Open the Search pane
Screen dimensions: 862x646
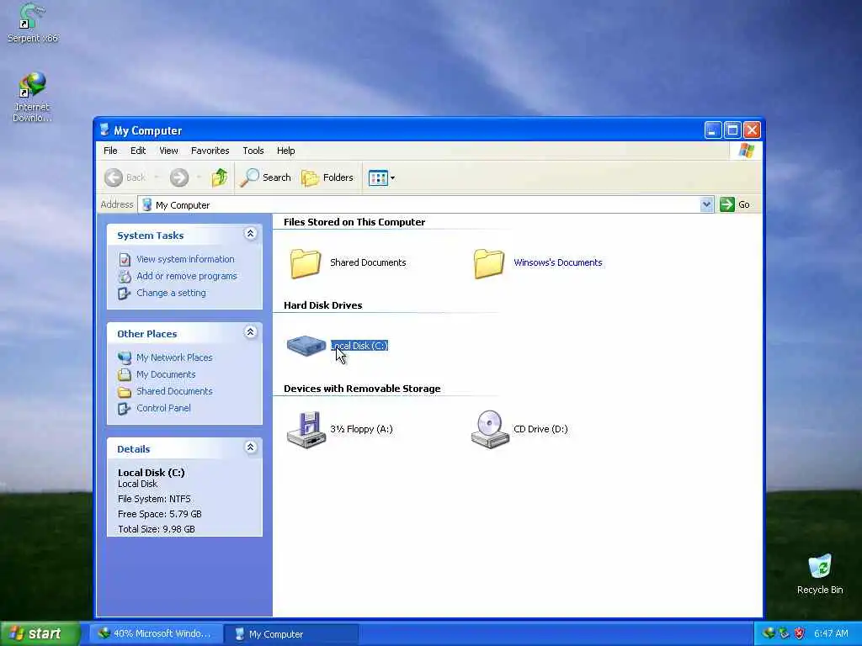tap(266, 177)
